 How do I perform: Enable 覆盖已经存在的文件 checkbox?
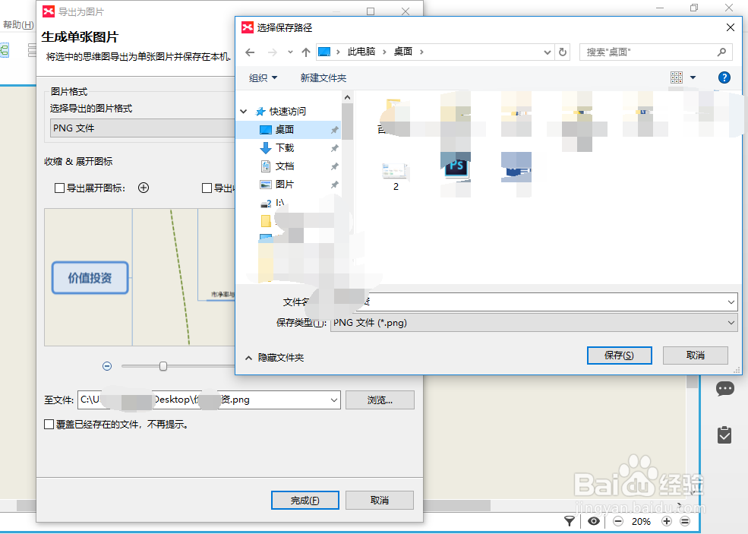(49, 425)
